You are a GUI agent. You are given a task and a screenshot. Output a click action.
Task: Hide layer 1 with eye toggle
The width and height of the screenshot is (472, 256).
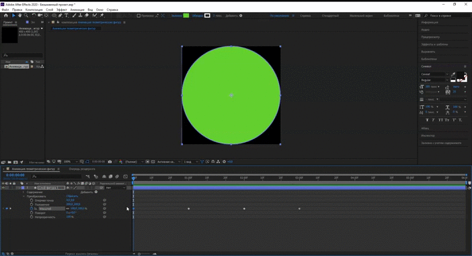tap(3, 188)
